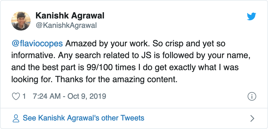The height and width of the screenshot is (129, 268).
Task: Click the Kanishk Agrawal display name
Action: [70, 16]
